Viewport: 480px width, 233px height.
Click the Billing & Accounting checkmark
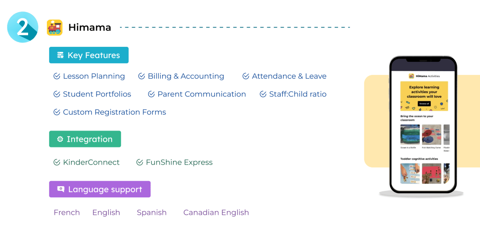[x=142, y=76]
